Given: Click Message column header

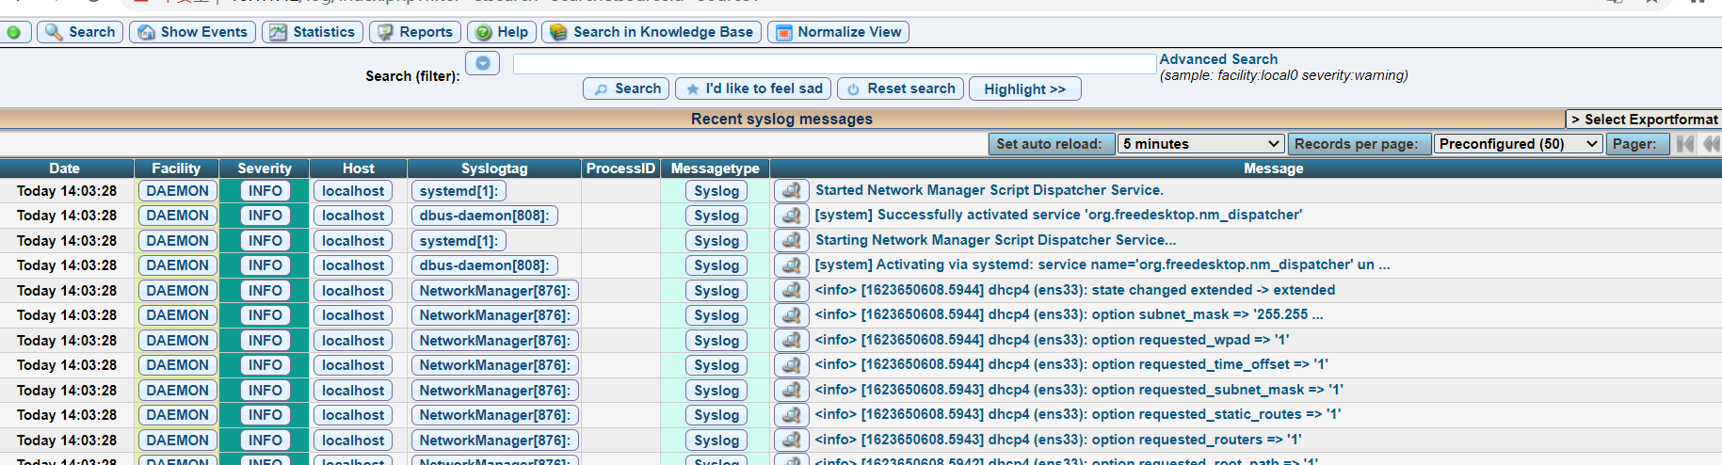Looking at the screenshot, I should 1273,168.
